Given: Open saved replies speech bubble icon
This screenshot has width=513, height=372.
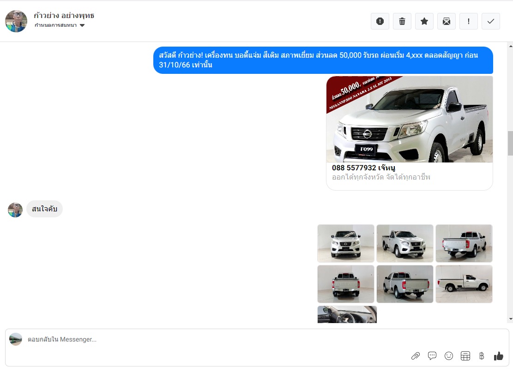Looking at the screenshot, I should [x=432, y=356].
